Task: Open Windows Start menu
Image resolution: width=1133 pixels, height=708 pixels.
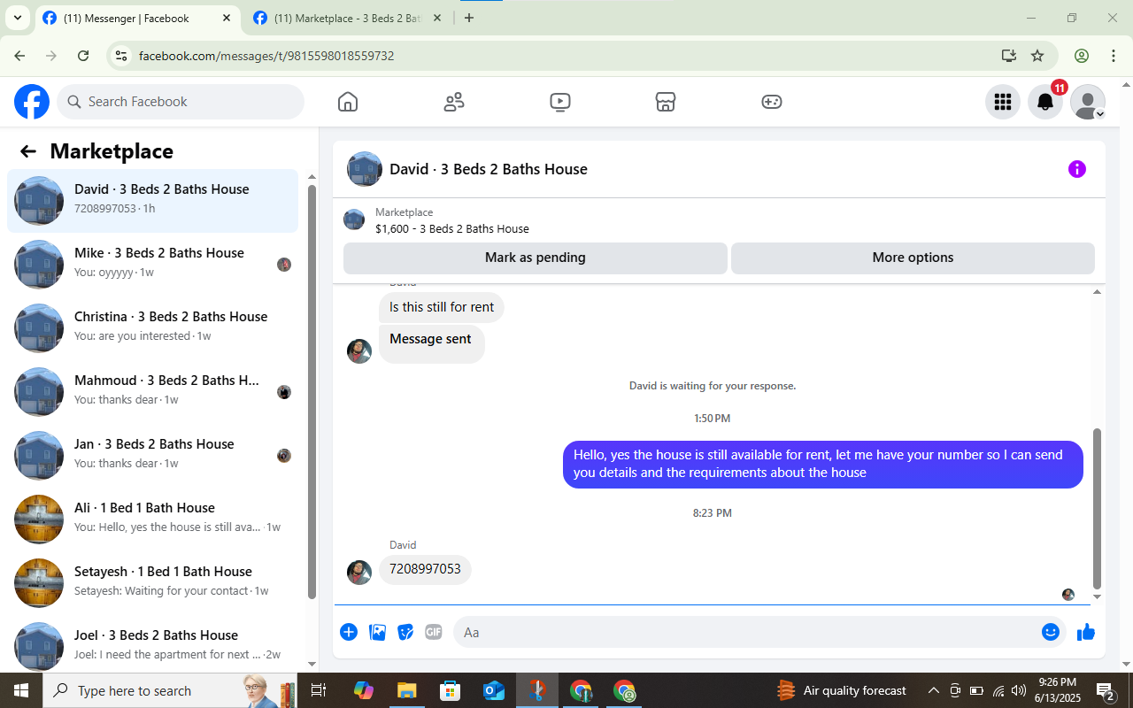Action: (21, 690)
